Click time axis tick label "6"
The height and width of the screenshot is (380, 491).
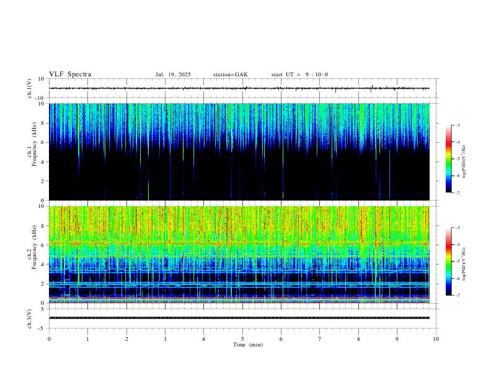281,339
